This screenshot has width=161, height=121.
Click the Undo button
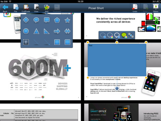click(x=135, y=8)
